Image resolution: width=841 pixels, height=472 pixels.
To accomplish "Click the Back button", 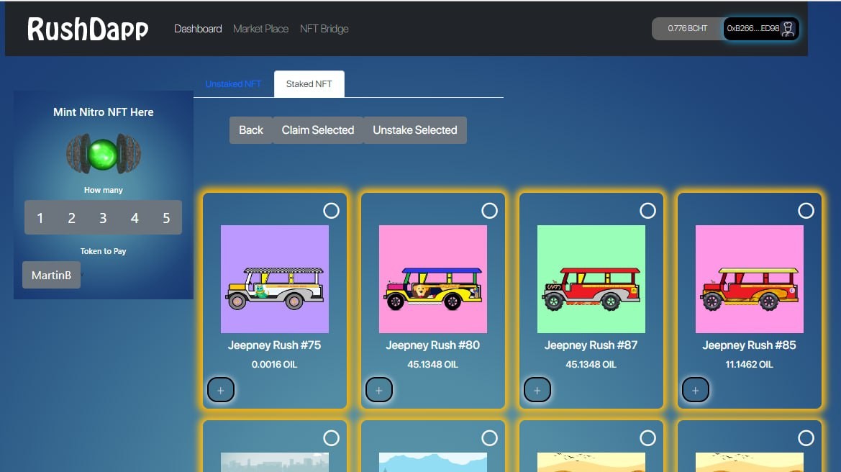I will [x=251, y=130].
